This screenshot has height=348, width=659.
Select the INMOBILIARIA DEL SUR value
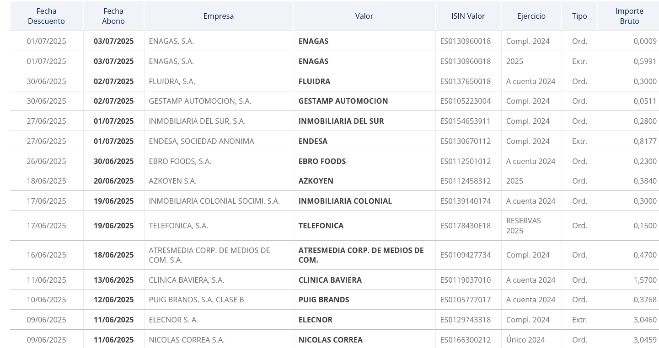[x=341, y=121]
